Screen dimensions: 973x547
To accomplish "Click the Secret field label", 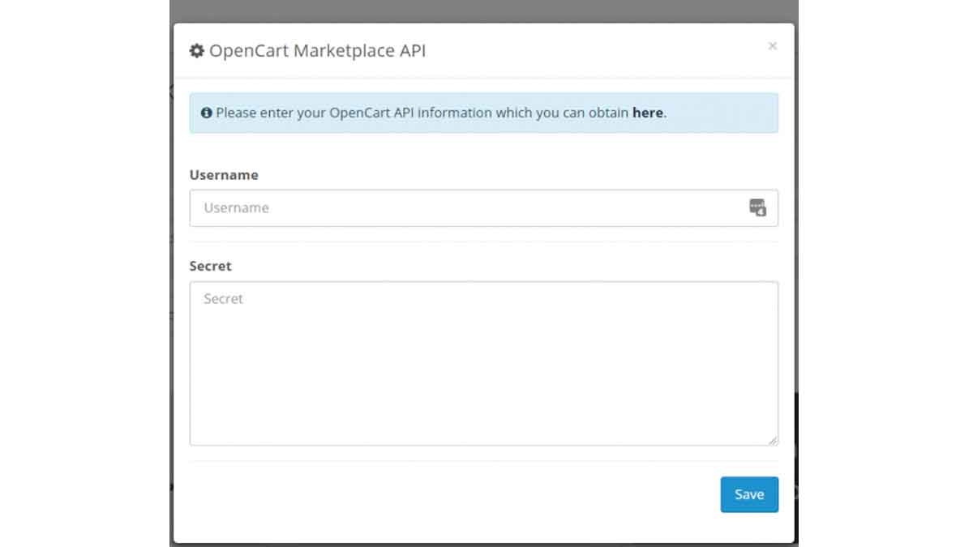I will (210, 266).
